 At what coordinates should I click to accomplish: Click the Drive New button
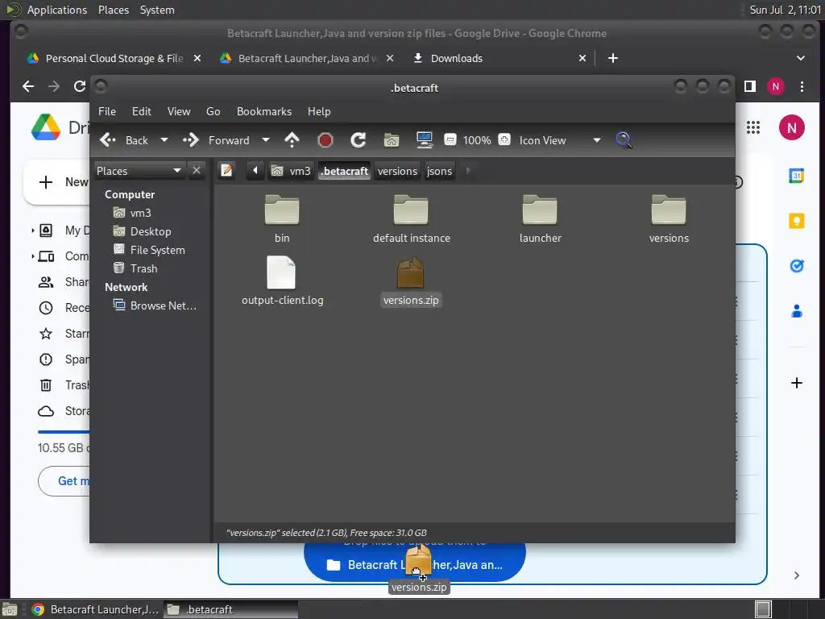coord(57,182)
